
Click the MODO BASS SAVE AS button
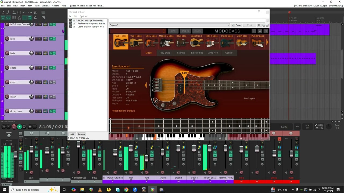pyautogui.click(x=185, y=31)
